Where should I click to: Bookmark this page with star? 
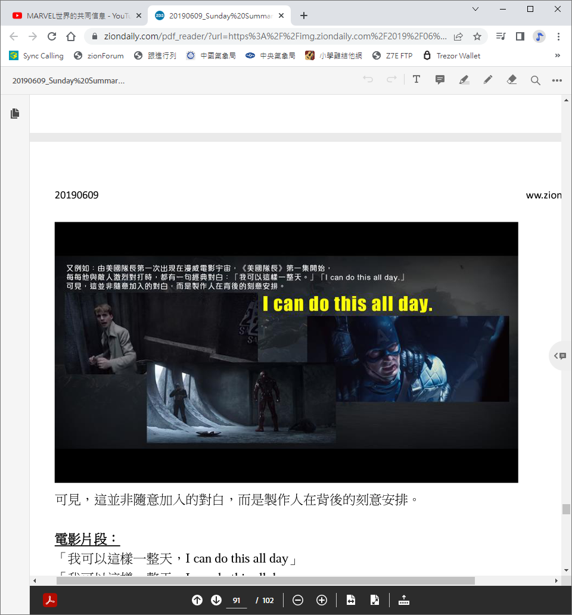[477, 36]
